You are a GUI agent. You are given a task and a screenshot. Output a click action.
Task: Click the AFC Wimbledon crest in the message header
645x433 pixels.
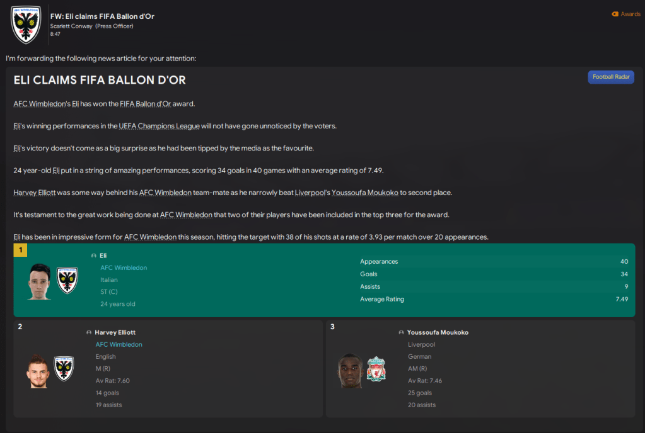(26, 25)
